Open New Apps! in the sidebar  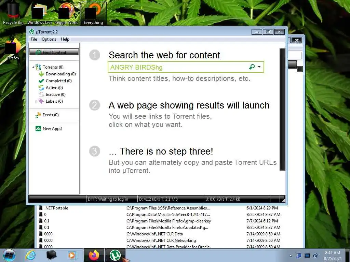point(52,129)
